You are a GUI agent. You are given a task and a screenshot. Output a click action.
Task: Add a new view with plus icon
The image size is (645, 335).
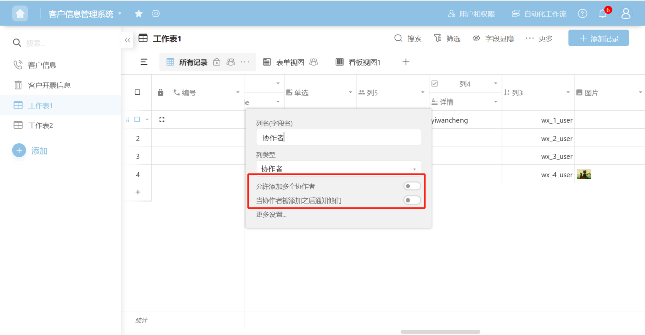tap(406, 62)
